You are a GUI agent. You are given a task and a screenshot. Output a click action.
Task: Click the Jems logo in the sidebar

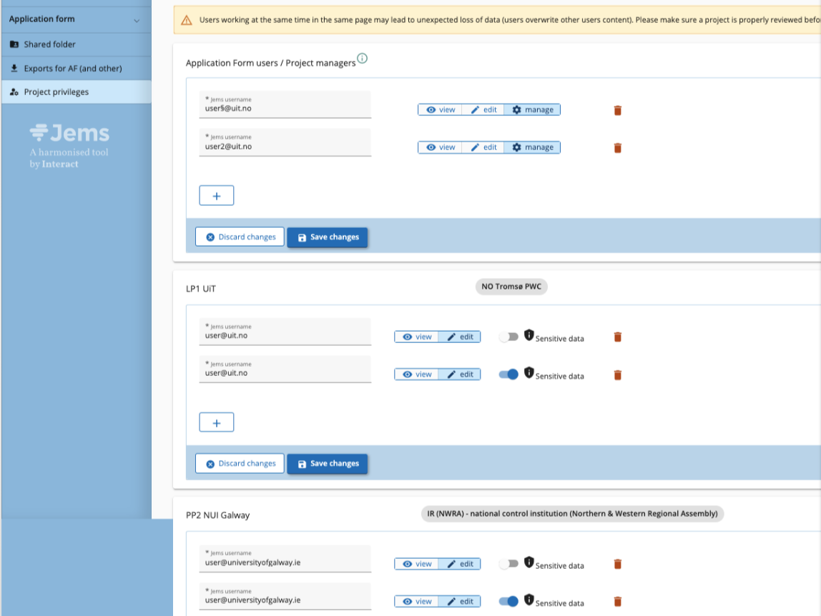69,133
